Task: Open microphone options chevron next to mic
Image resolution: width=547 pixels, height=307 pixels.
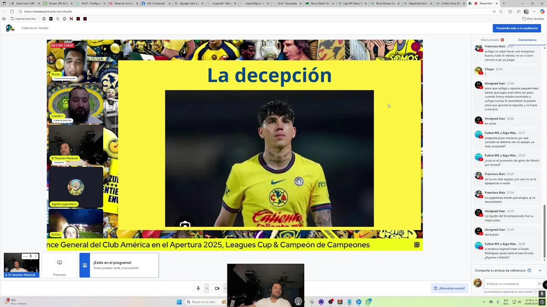Action: click(207, 288)
